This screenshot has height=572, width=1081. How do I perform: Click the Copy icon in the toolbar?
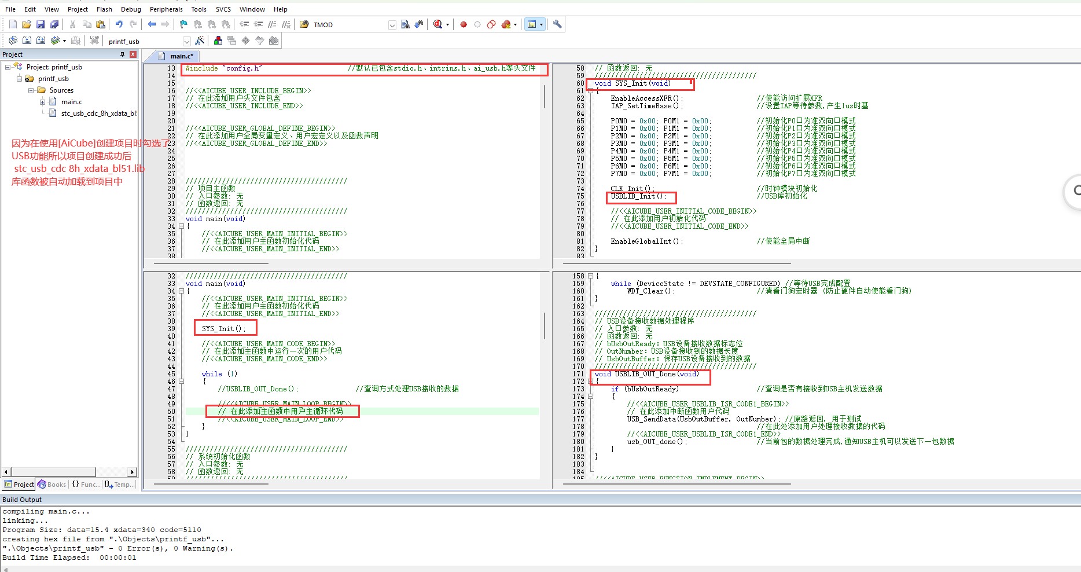(87, 24)
